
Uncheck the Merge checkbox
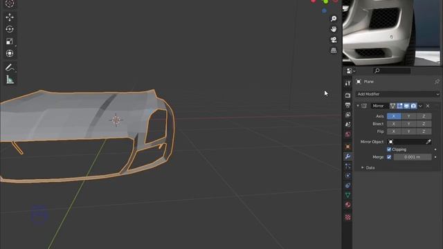(389, 157)
